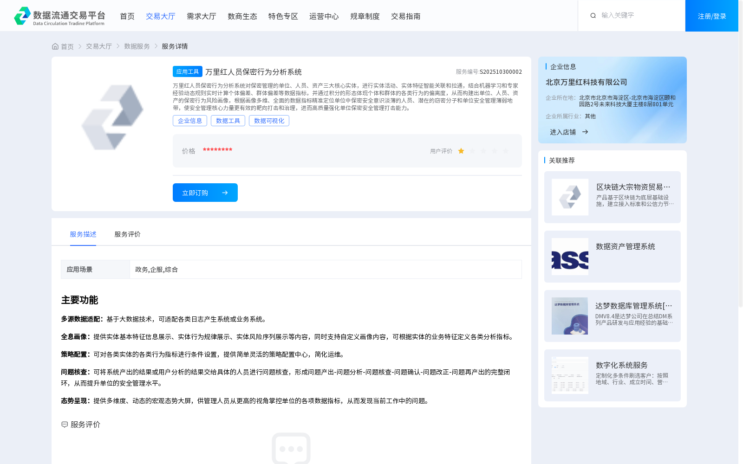Switch to the 服务描述 tab
Screen dimensions: 743x464
[83, 234]
